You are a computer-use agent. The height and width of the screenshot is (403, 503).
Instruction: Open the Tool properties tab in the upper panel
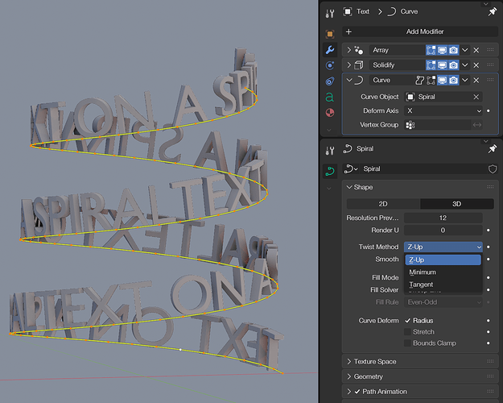click(x=330, y=14)
